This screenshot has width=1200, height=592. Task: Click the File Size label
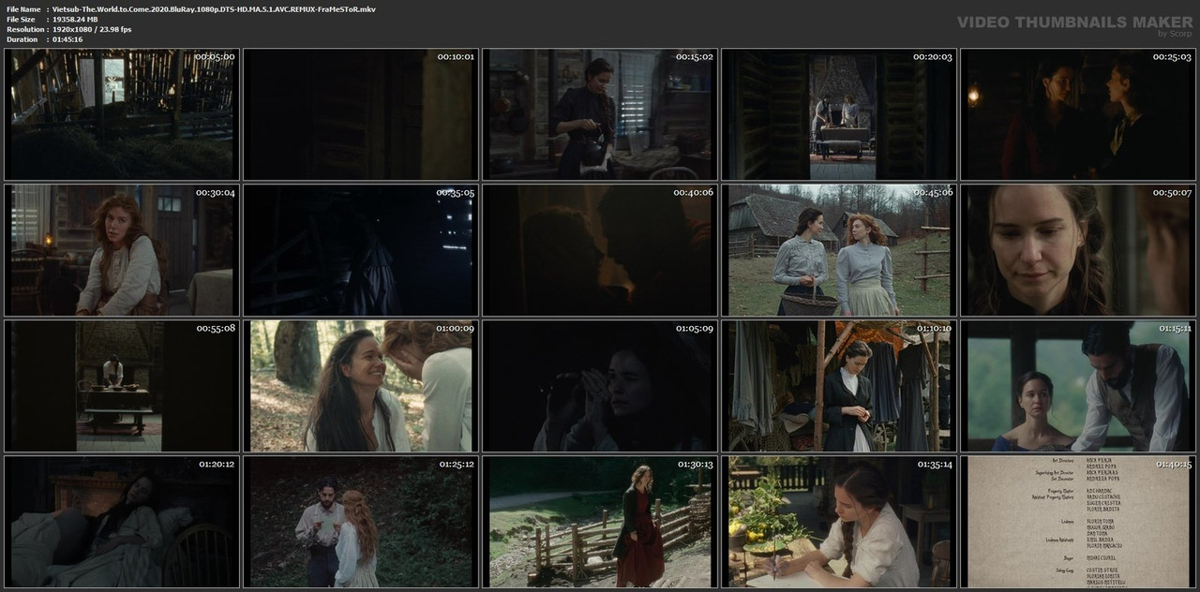[x=21, y=19]
